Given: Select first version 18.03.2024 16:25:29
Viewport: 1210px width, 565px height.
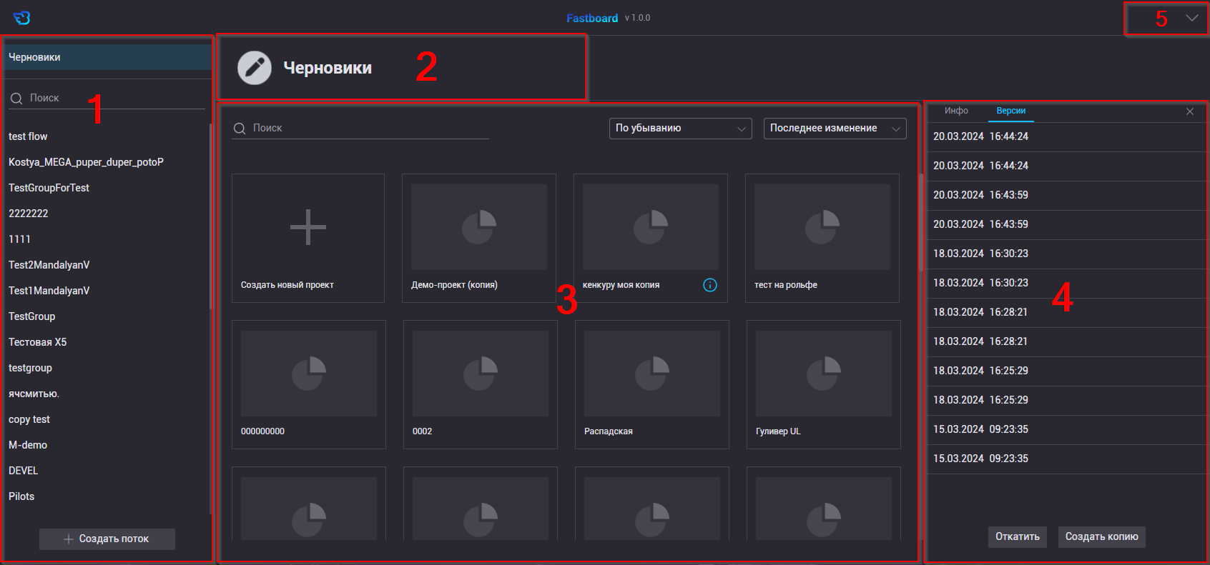Looking at the screenshot, I should point(1067,371).
